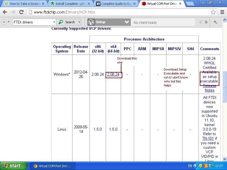
Task: Click the plus icon on the toolbar
Action: click(4, 22)
